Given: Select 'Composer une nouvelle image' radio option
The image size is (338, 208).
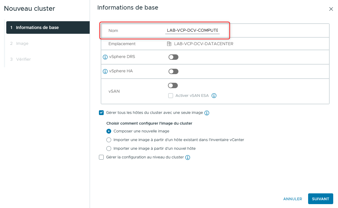Looking at the screenshot, I should [108, 131].
